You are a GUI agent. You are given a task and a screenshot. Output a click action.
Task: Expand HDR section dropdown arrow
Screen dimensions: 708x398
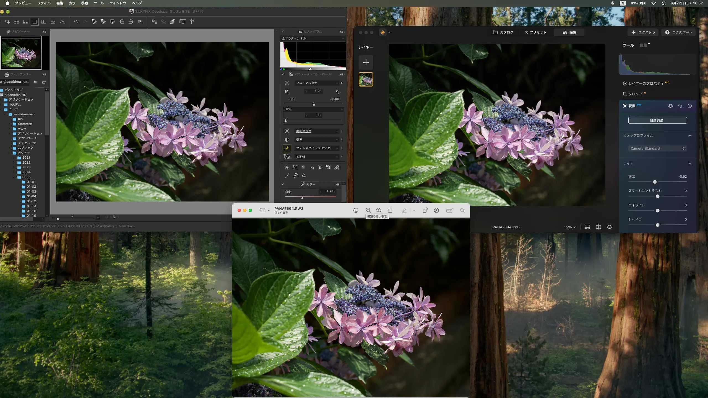[341, 109]
